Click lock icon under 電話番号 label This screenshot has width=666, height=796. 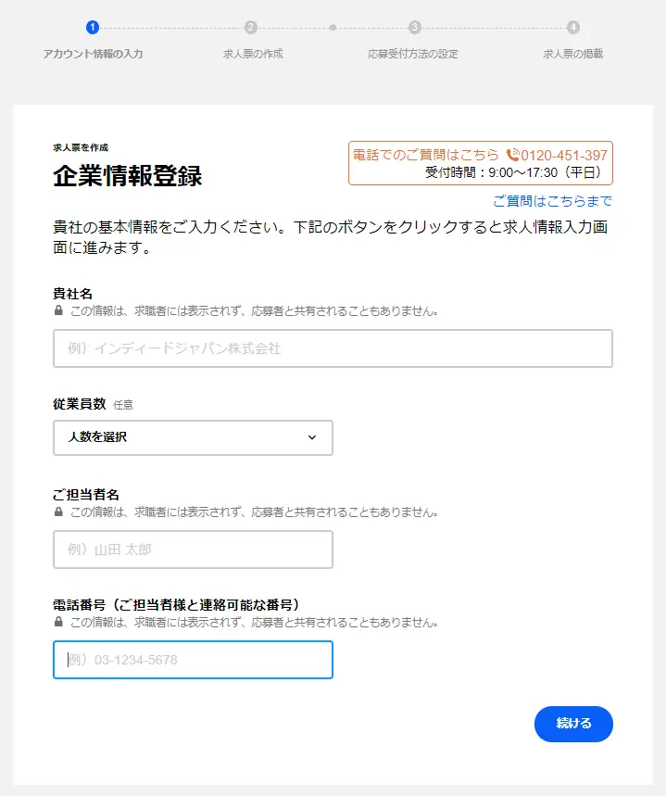(58, 622)
